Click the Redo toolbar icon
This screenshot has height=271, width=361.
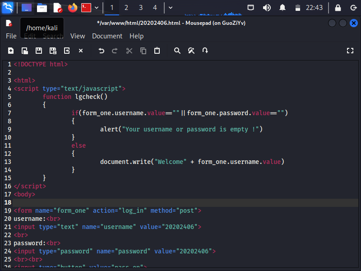[x=115, y=51]
